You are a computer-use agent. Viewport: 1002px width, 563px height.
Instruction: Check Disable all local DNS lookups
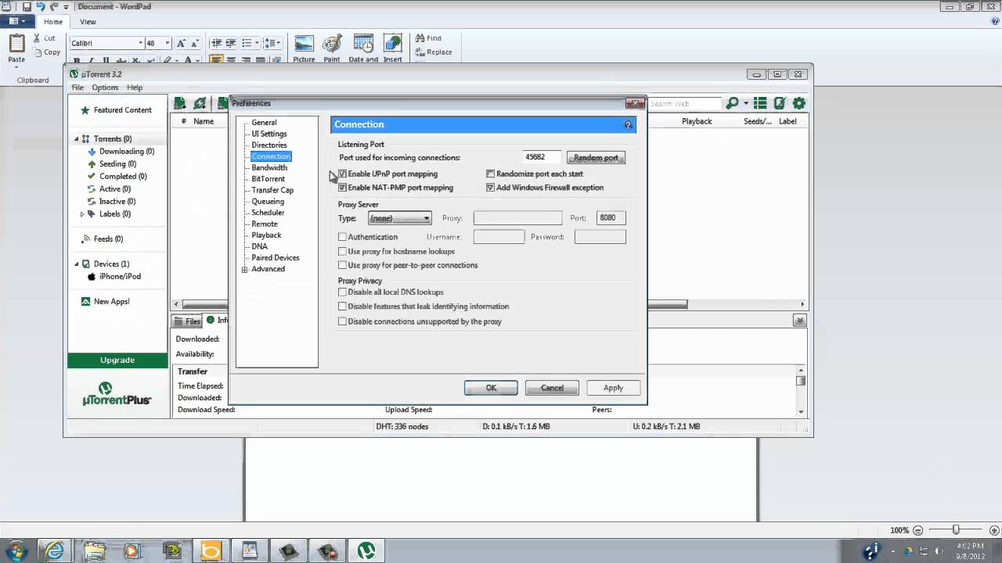[343, 292]
